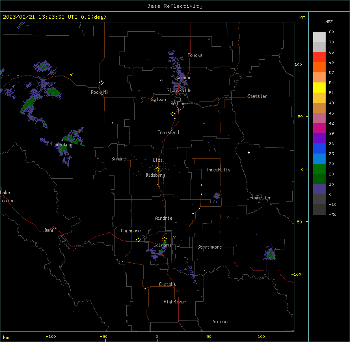Click the Lake Louise label
Screen dimensions: 350x342
7,197
